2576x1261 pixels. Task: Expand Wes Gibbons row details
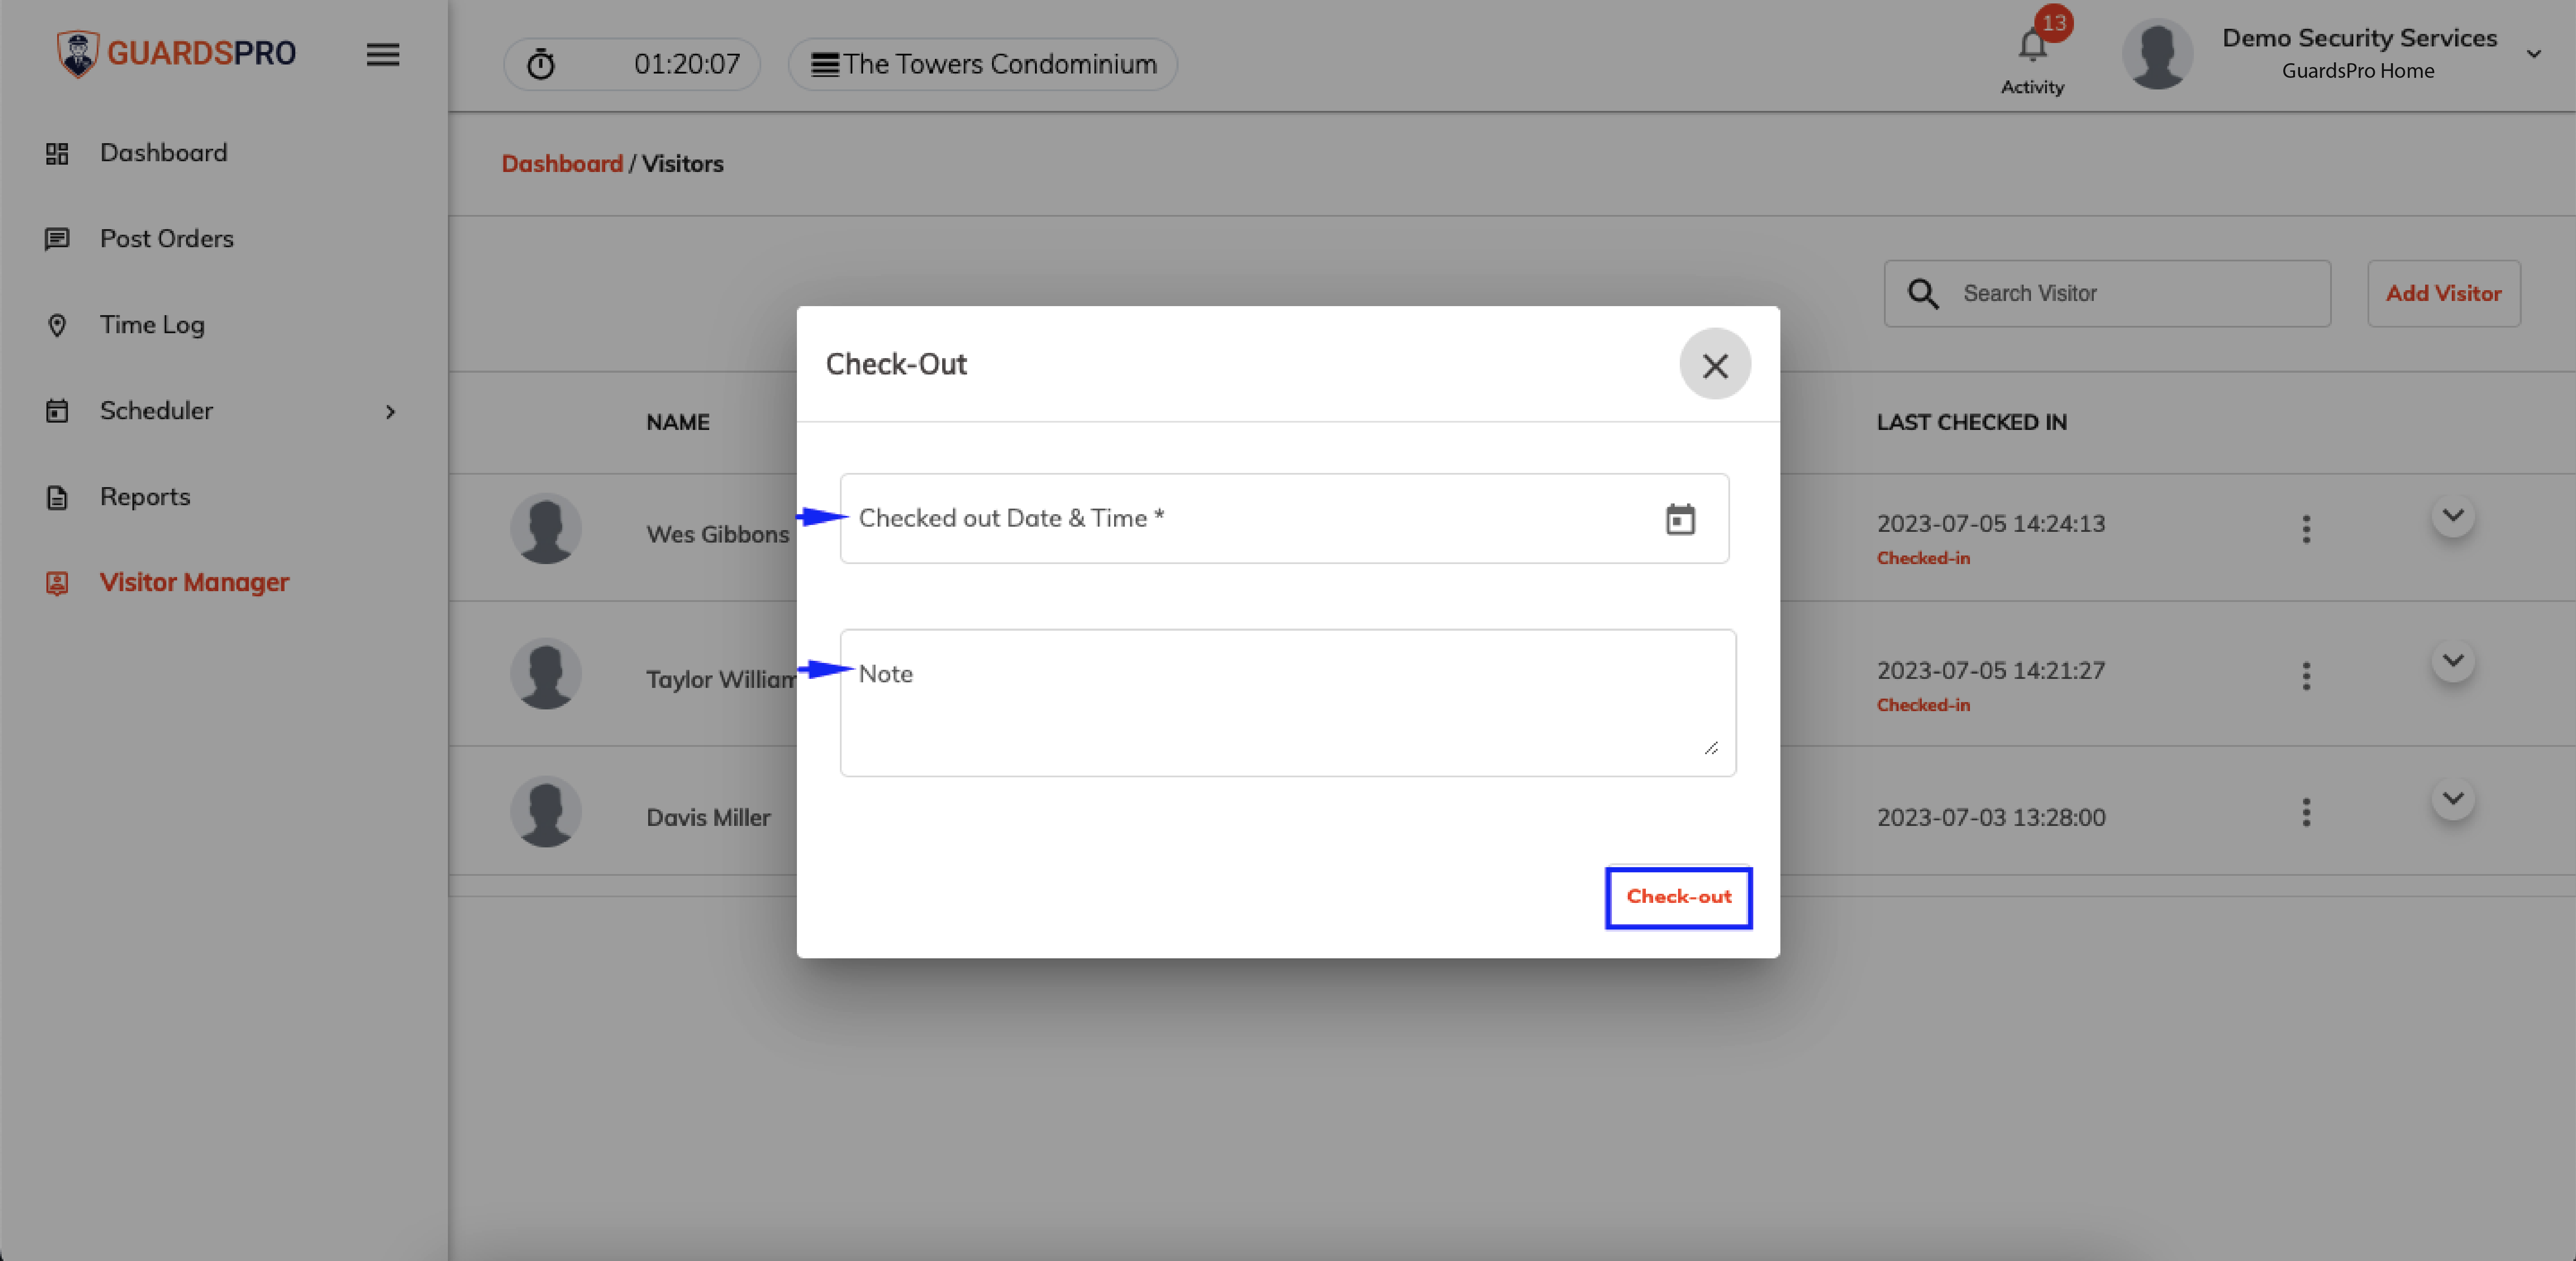(x=2453, y=516)
